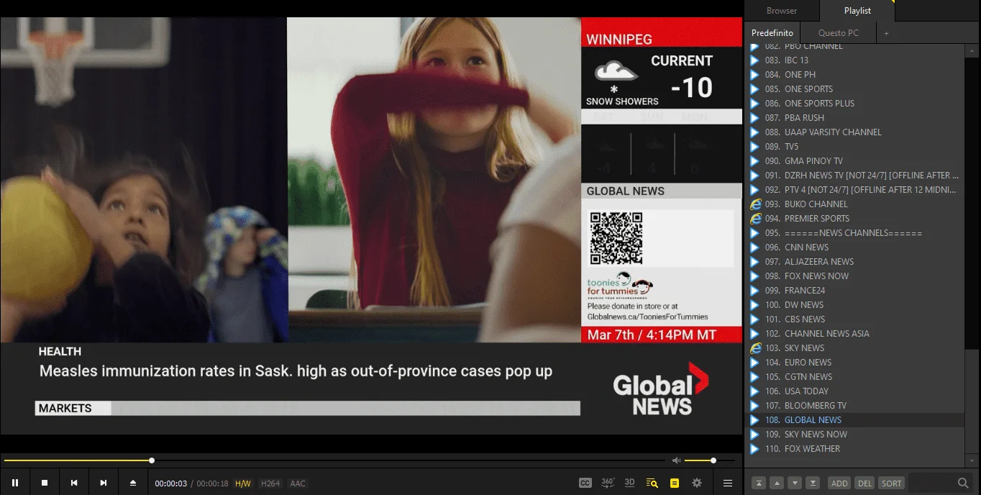Image resolution: width=981 pixels, height=495 pixels.
Task: Click the DEL playlist button
Action: (x=865, y=483)
